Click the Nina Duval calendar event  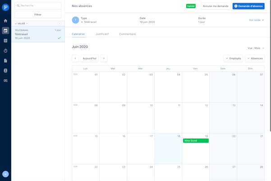(x=196, y=140)
